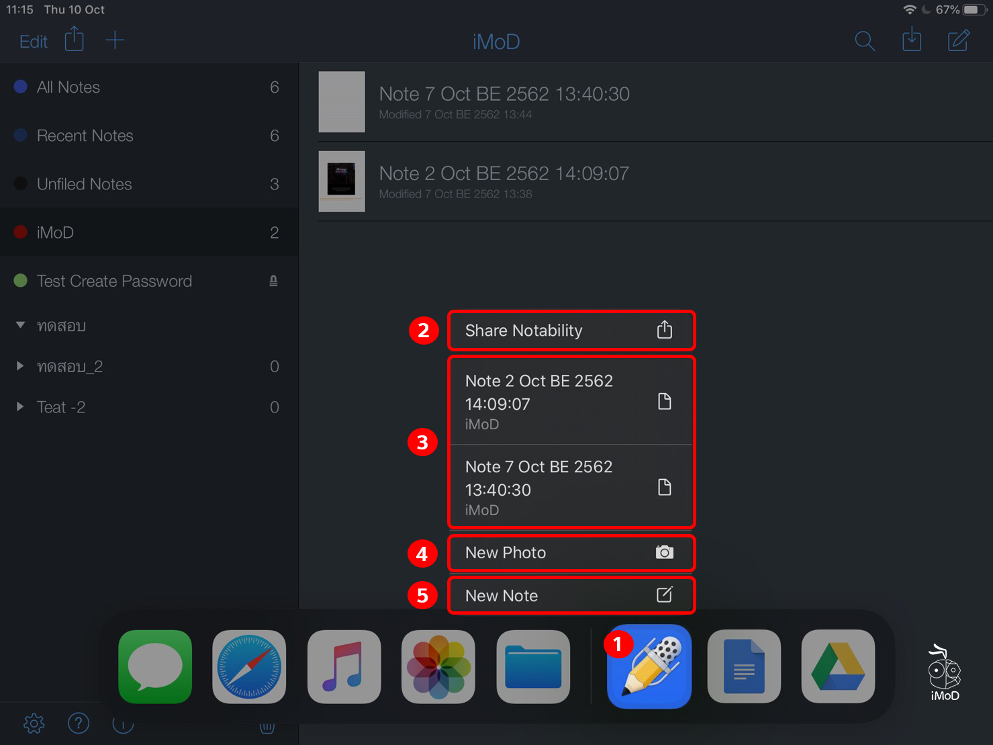Open search in Notability

click(x=865, y=41)
